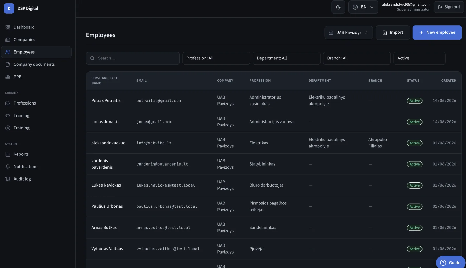Click the graduation cap Training icon
This screenshot has height=268, width=466.
[8, 116]
